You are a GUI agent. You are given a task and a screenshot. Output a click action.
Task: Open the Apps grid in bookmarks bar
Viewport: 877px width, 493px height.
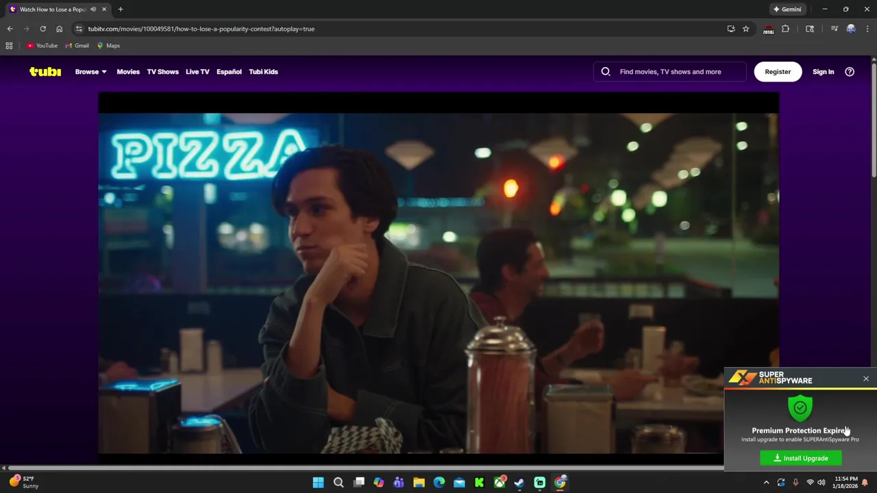[x=9, y=46]
